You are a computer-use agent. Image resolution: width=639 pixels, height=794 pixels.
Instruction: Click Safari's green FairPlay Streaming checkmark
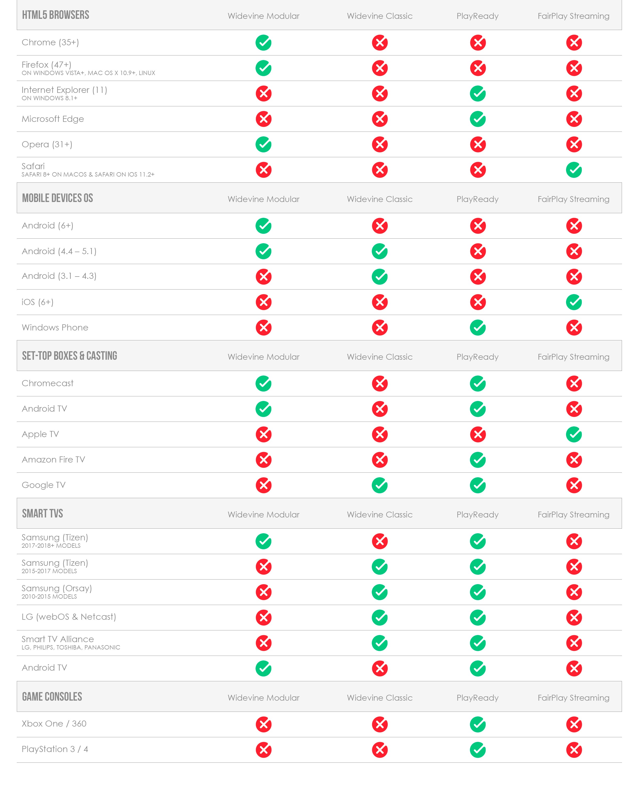(574, 170)
